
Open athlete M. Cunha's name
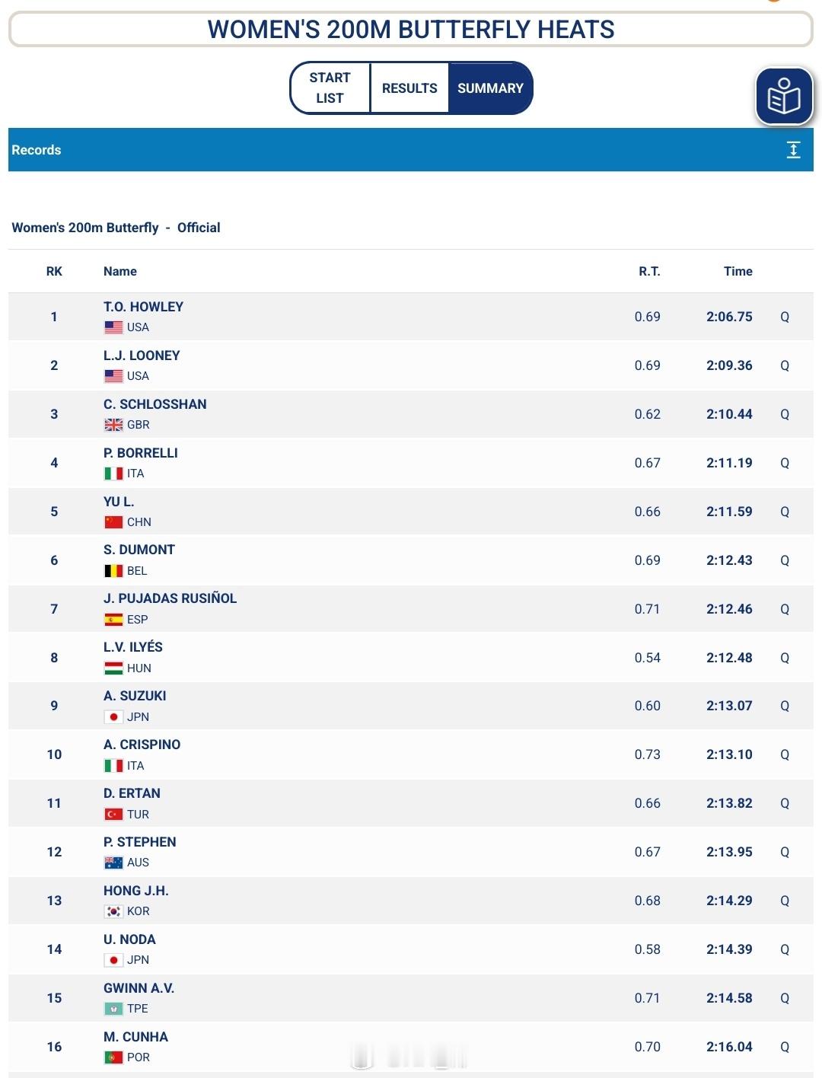[135, 1037]
